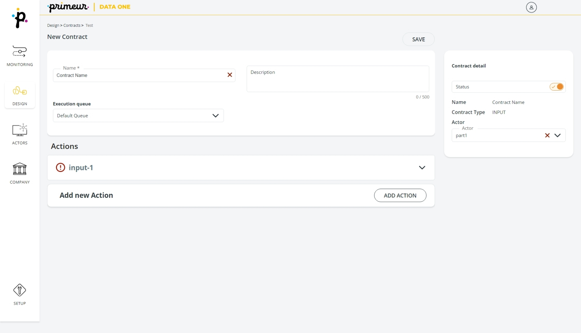581x333 pixels.
Task: Open the Company building icon
Action: tap(20, 169)
